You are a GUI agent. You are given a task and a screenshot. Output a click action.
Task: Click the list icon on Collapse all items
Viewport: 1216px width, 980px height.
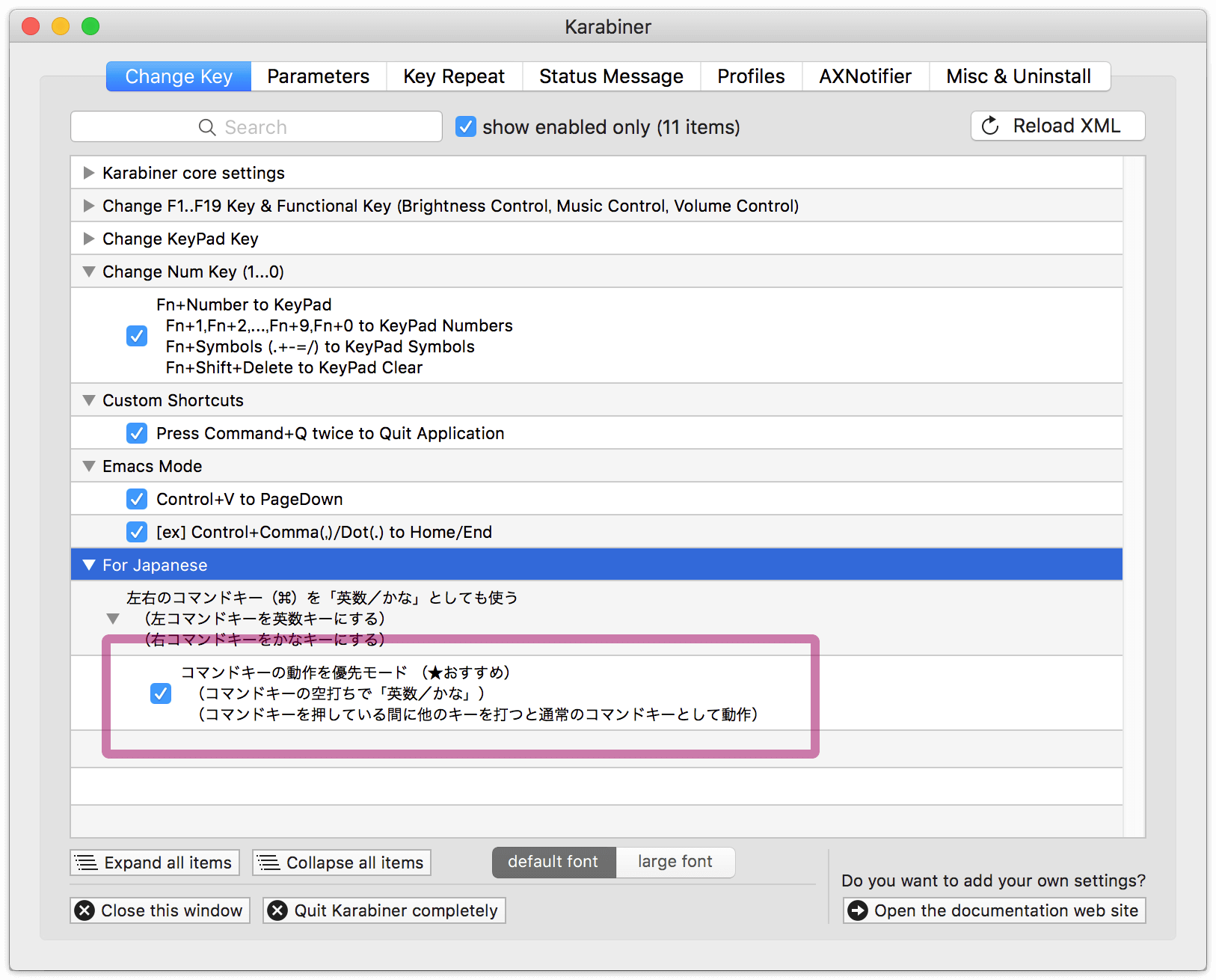(269, 863)
